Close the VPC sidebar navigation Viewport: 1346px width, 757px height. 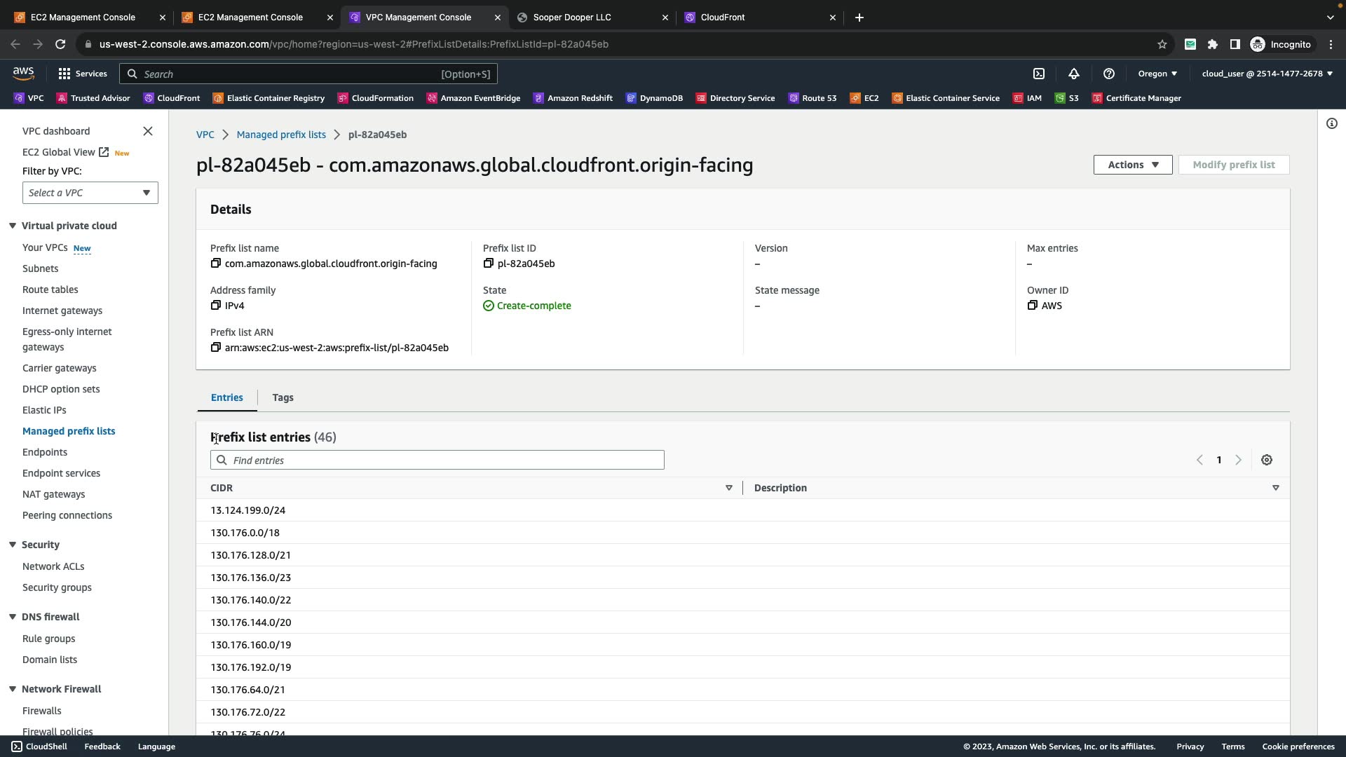[148, 131]
